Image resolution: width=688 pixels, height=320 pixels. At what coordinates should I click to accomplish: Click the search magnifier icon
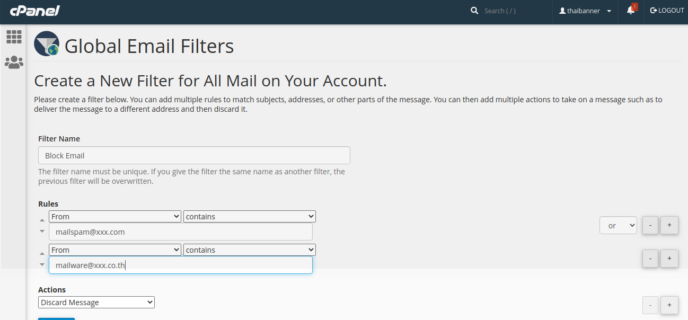[474, 11]
